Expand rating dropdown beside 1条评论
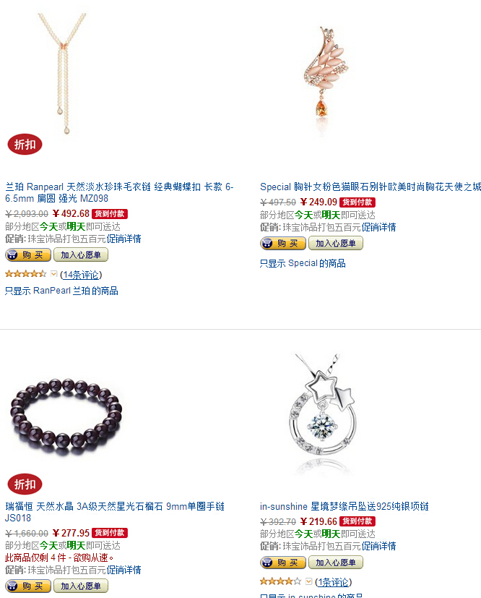The width and height of the screenshot is (481, 598). [x=309, y=581]
